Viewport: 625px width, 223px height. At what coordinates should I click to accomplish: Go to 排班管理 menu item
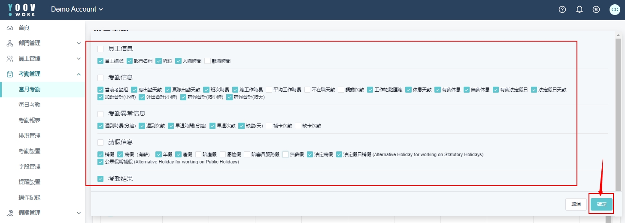click(x=30, y=136)
